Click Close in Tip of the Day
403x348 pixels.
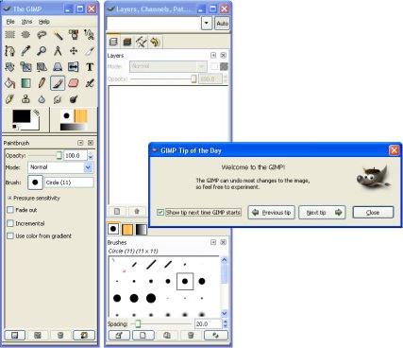pyautogui.click(x=373, y=213)
